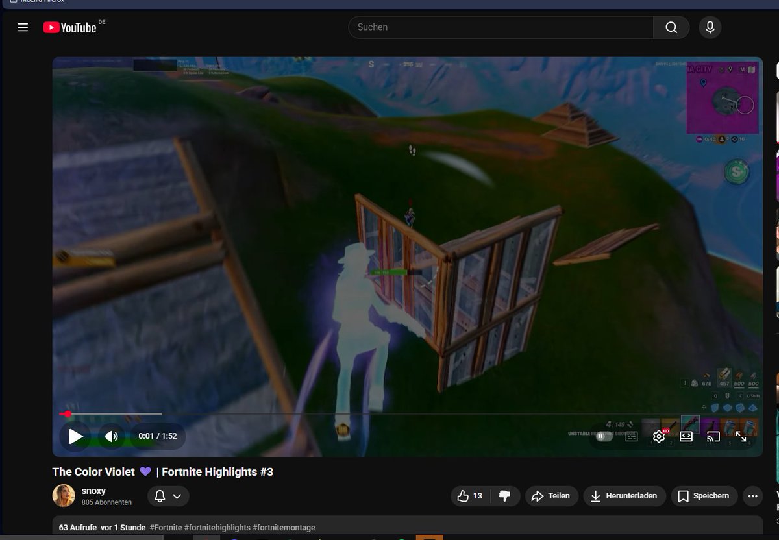Click the 63 Aufrufe view count text

pos(77,528)
